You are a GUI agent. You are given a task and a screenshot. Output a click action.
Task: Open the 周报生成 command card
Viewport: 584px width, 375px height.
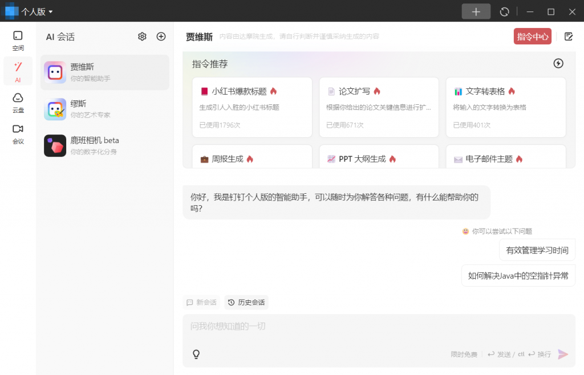[x=252, y=157]
